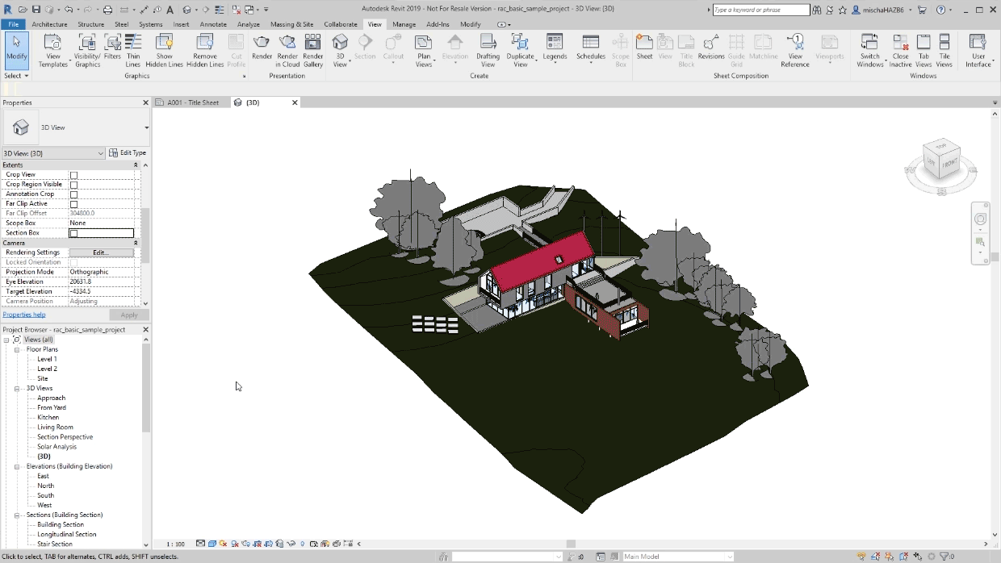The height and width of the screenshot is (563, 1001).
Task: Select the Render tool
Action: [262, 50]
